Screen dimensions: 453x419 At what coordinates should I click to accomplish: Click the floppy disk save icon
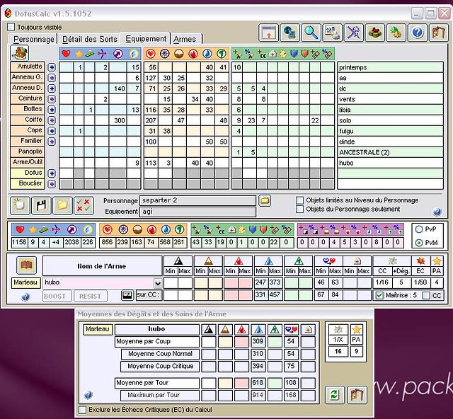point(42,205)
